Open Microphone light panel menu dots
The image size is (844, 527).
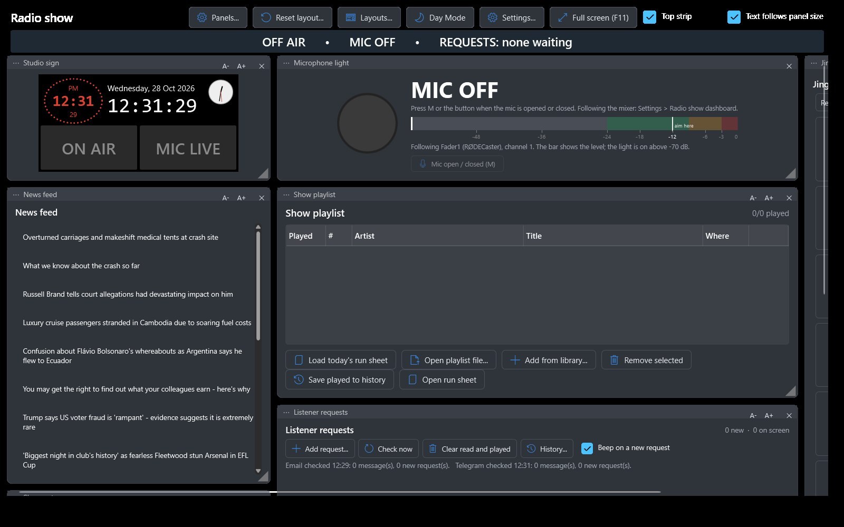286,63
